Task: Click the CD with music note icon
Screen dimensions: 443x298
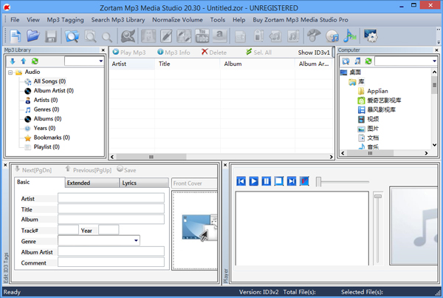Action: [332, 36]
